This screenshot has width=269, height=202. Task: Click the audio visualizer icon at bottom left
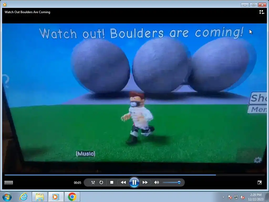9,183
